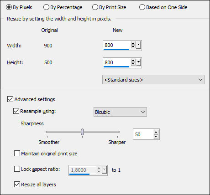
Task: Decrease the new Height spinner down arrow
Action: point(133,64)
